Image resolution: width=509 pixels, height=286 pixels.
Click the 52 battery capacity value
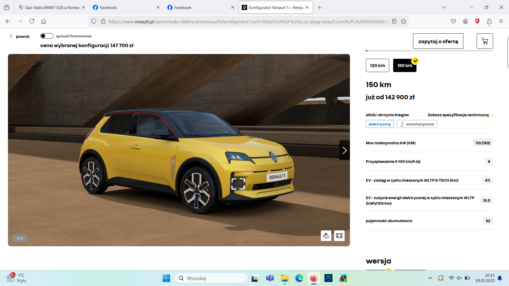(488, 221)
